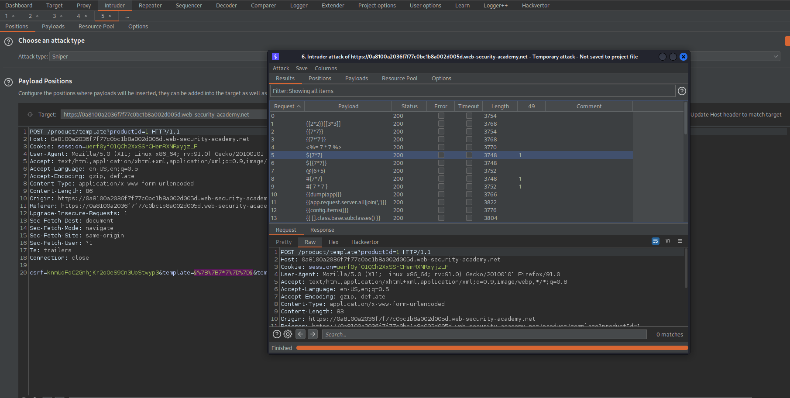The image size is (790, 398).
Task: Select result row with payload <%= 7 * 7 %>
Action: tap(451, 147)
